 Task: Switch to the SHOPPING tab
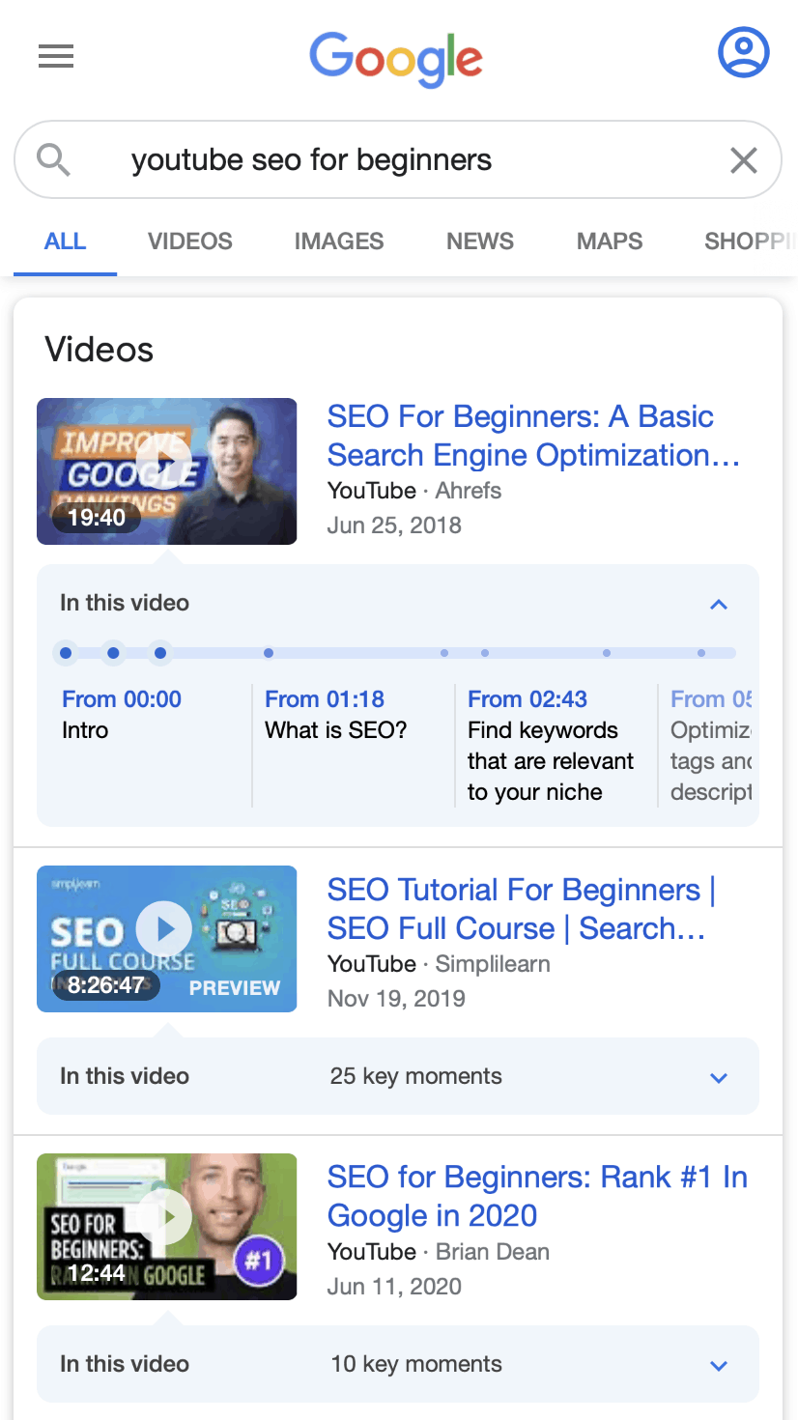[x=751, y=241]
